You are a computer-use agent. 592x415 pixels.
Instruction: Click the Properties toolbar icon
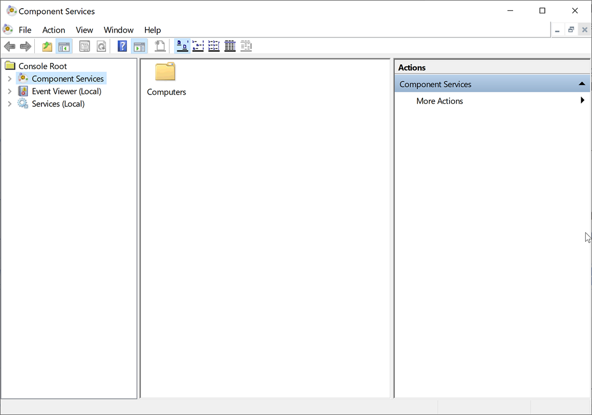tap(84, 46)
